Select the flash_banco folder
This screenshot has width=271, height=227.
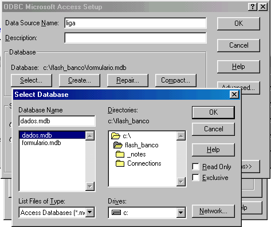[136, 145]
